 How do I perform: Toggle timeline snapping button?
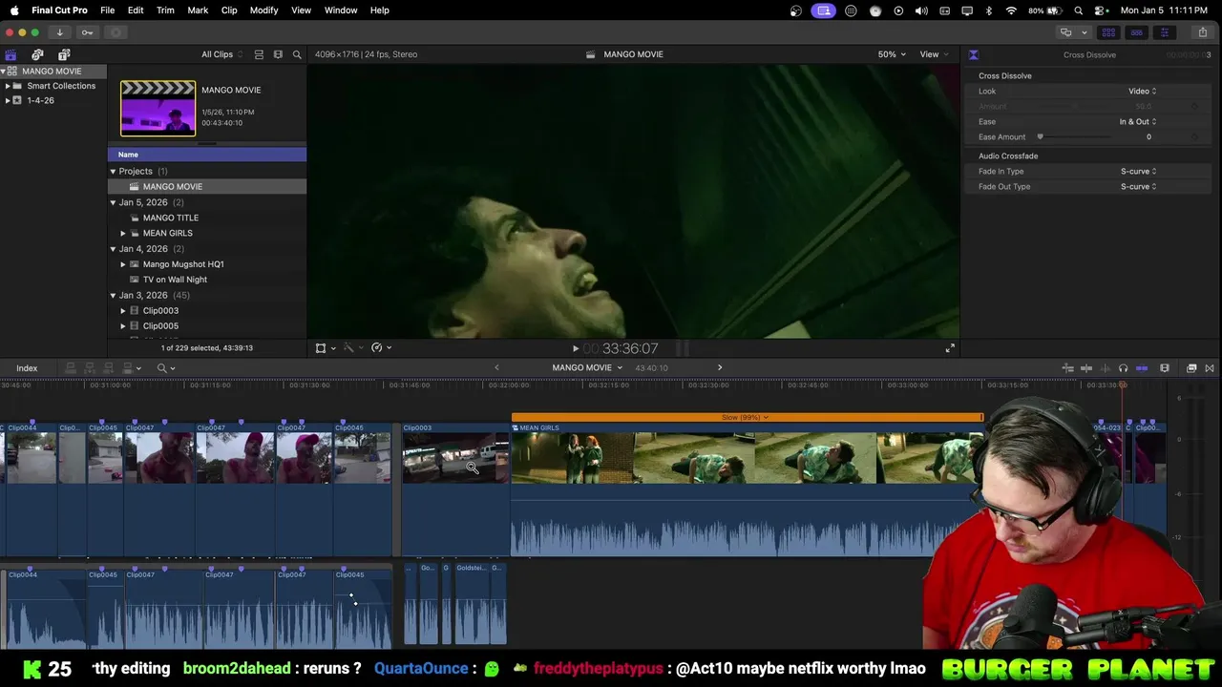pos(1142,368)
